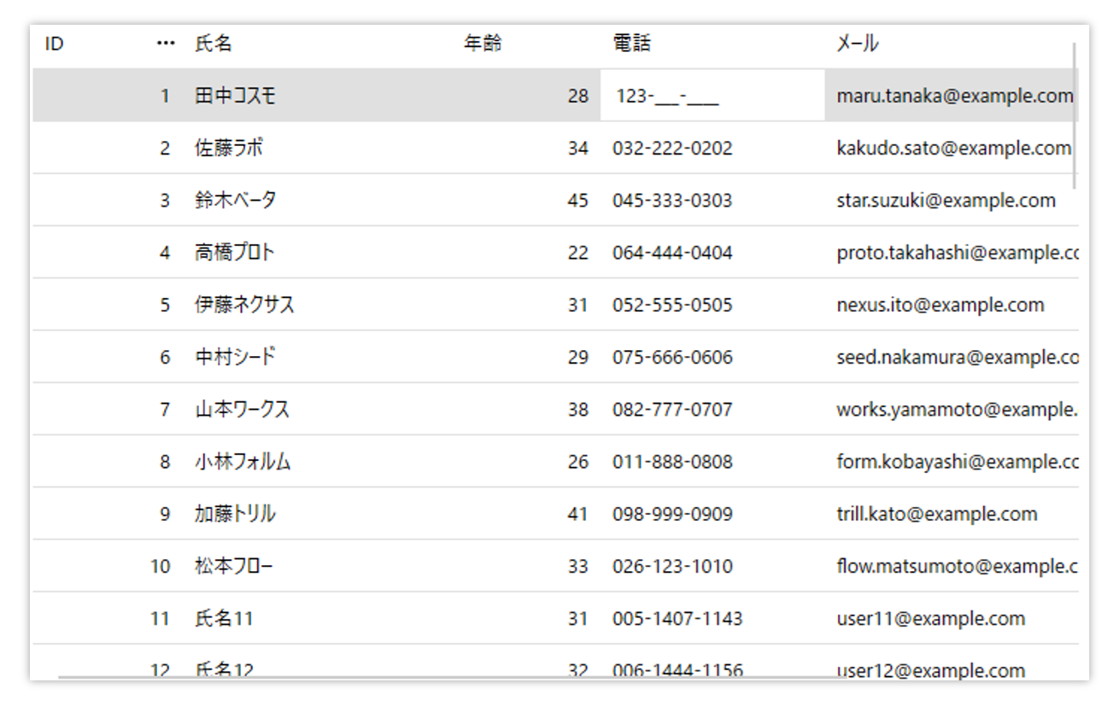Select phone number 045-333-0303
1119x706 pixels.
(x=672, y=201)
